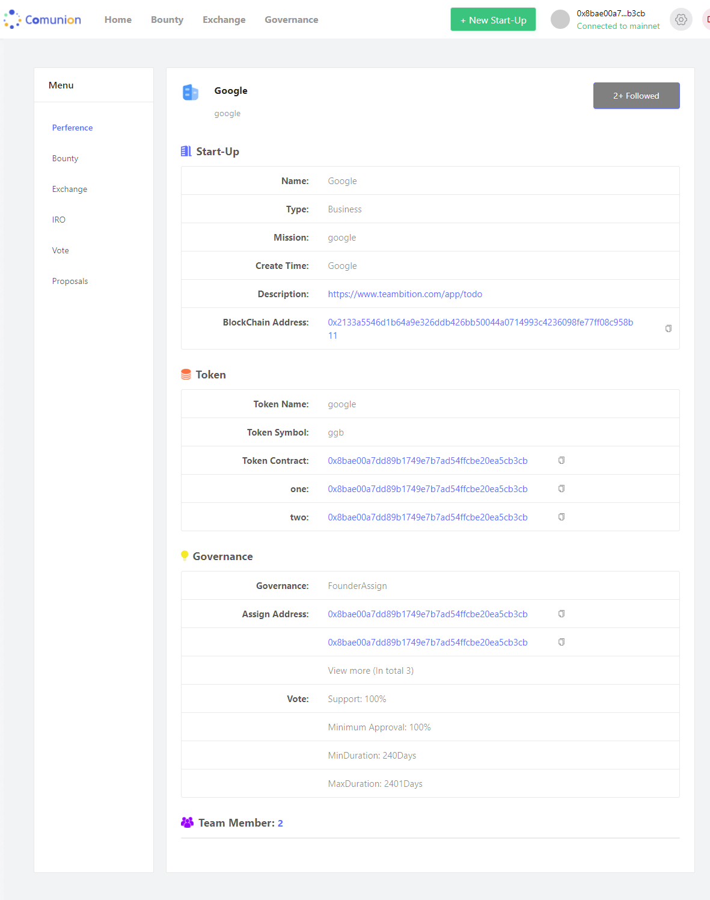Open the second Assign Address link
Screen dimensions: 710x900
coord(428,643)
